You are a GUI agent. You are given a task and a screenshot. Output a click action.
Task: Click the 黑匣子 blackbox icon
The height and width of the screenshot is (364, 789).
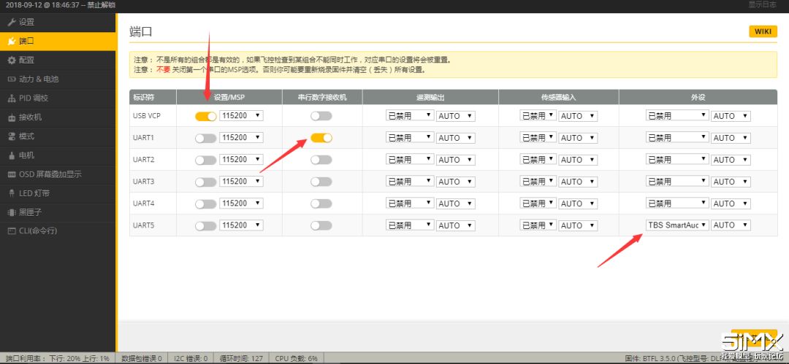pyautogui.click(x=12, y=212)
